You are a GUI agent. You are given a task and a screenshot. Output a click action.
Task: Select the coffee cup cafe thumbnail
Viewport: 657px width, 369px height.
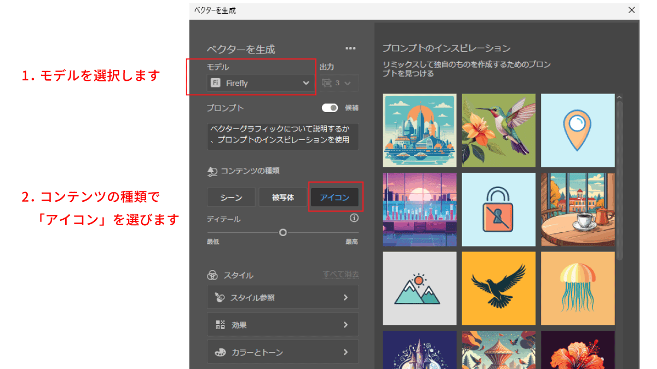coord(578,209)
